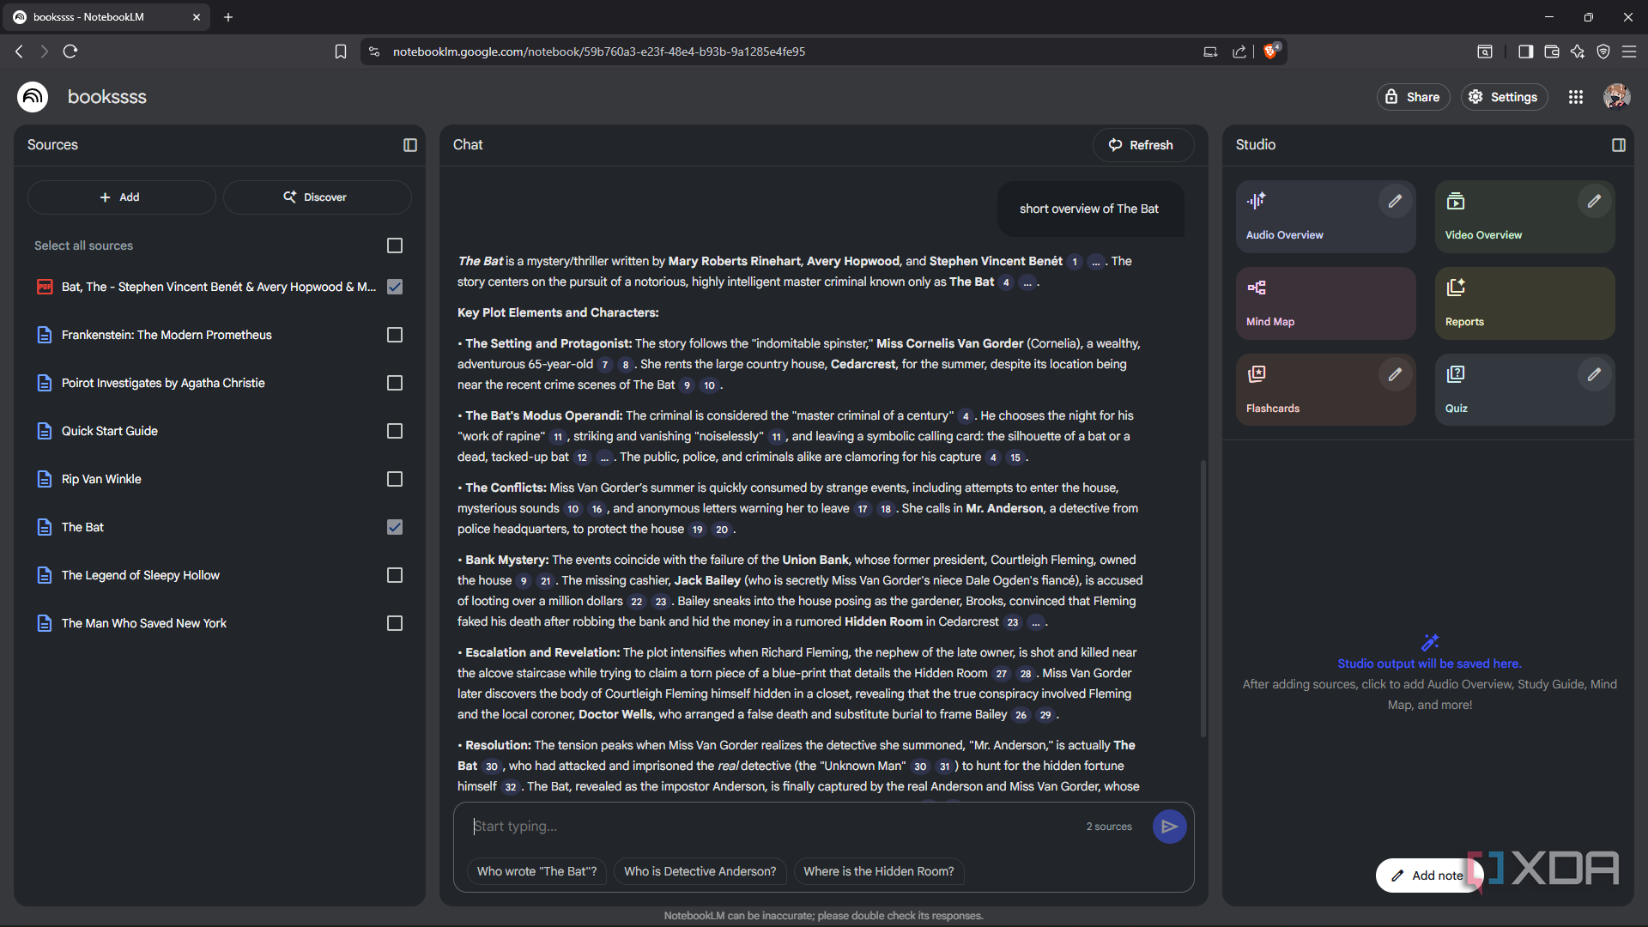Focus the Start typing chat input
Screen dimensions: 1648x927
tap(772, 827)
